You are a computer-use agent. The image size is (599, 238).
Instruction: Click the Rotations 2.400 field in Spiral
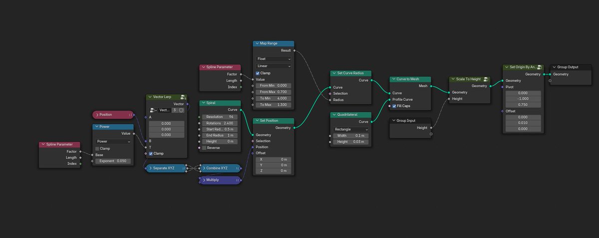pos(220,123)
